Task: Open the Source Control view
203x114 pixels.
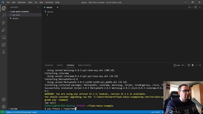Action: [x=3, y=23]
